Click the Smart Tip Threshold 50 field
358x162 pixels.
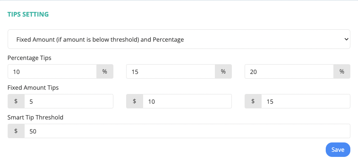click(187, 131)
